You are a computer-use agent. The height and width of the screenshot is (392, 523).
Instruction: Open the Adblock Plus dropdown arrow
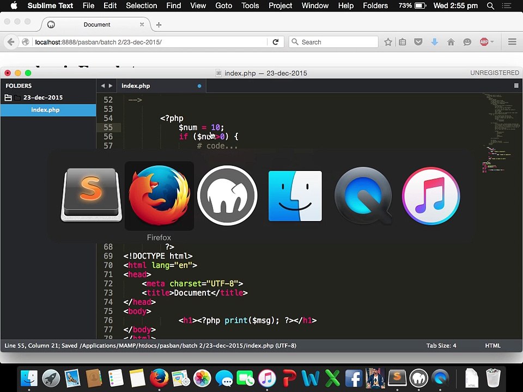(x=492, y=42)
